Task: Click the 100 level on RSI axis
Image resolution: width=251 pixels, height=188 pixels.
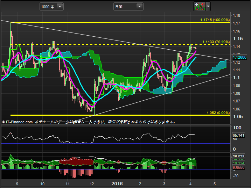Action: click(x=237, y=128)
